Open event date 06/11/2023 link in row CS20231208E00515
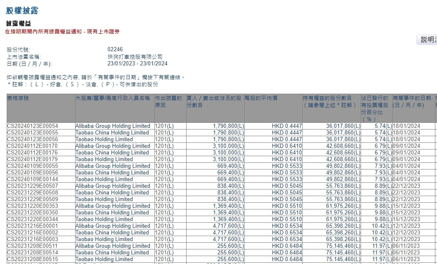437x264 pixels. [407, 259]
